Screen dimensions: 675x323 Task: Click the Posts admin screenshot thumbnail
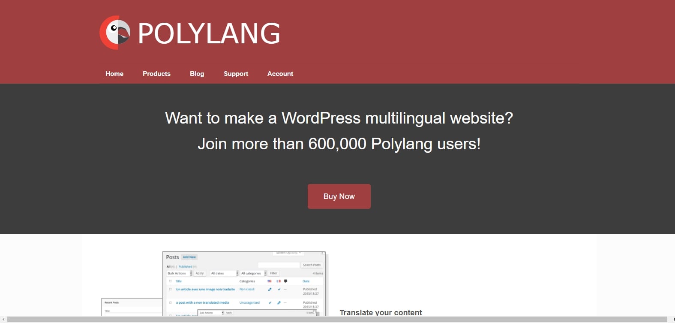click(x=244, y=284)
